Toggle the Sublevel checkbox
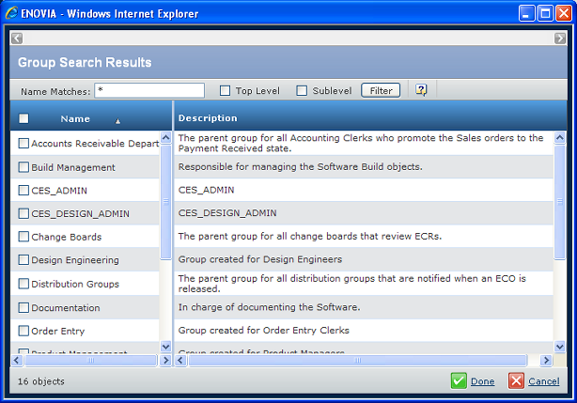 click(302, 91)
